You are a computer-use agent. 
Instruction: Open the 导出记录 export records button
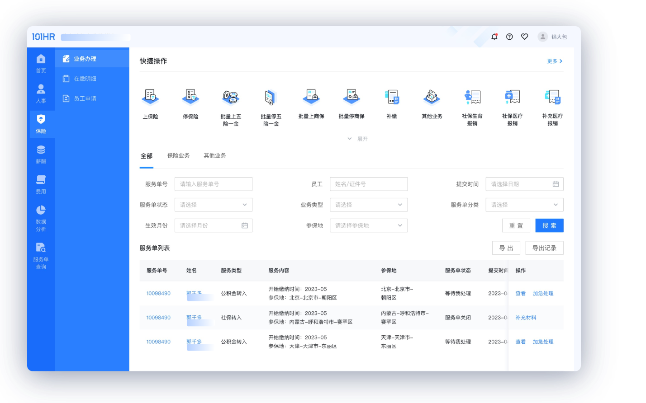(545, 248)
